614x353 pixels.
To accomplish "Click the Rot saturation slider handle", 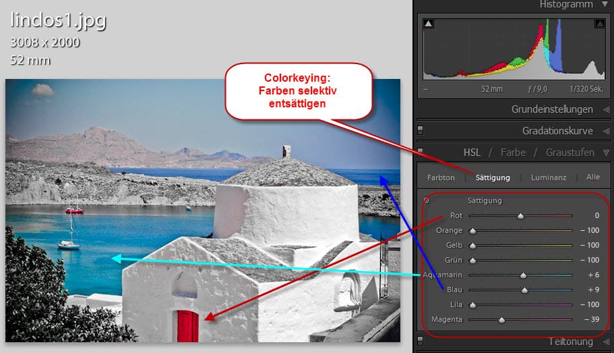I will tap(520, 216).
